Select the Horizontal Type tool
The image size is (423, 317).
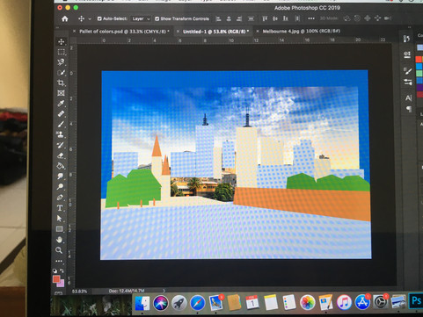[60, 208]
